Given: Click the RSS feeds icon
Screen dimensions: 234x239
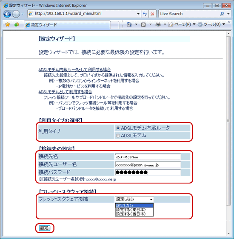Looking at the screenshot, I should click(x=143, y=25).
